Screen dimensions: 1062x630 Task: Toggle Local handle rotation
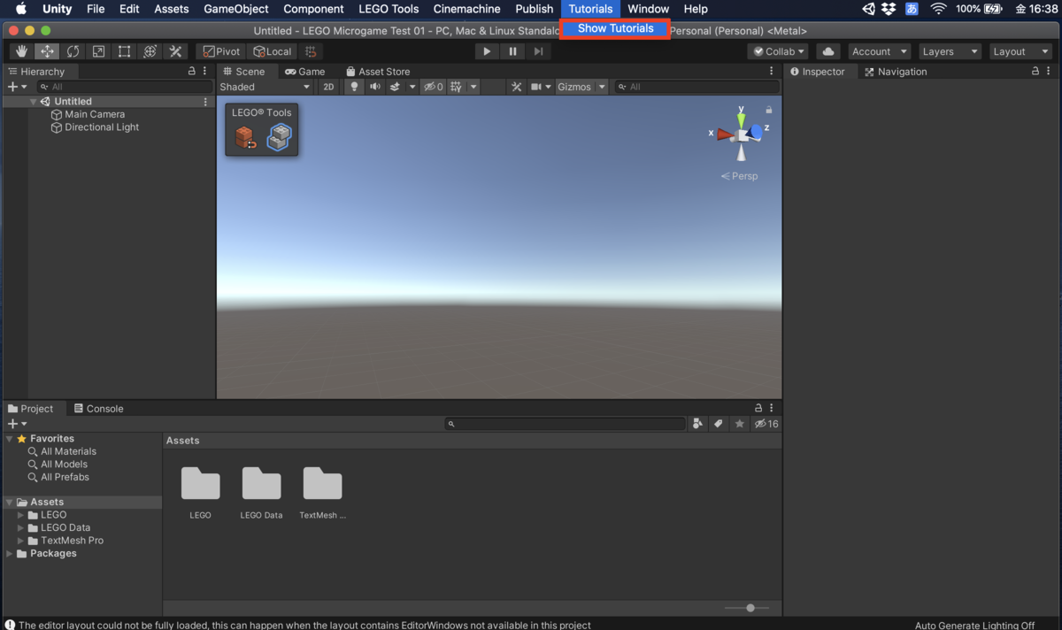coord(273,51)
